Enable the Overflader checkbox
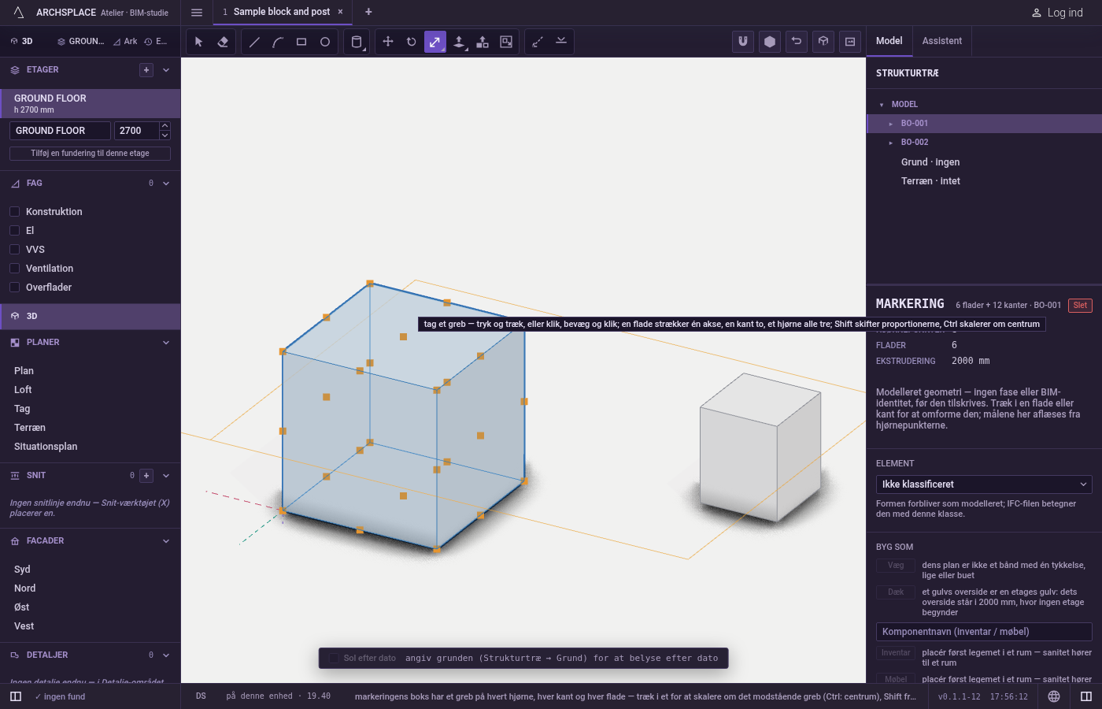The image size is (1102, 709). click(14, 288)
